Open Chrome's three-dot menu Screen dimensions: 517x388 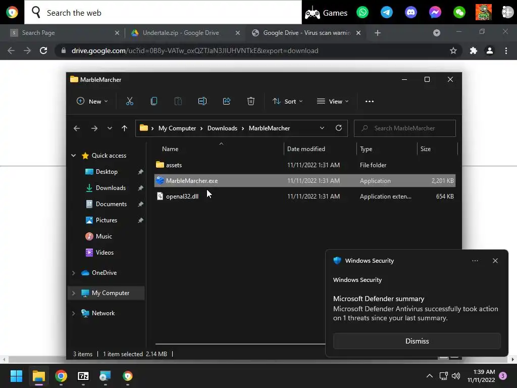click(x=506, y=51)
